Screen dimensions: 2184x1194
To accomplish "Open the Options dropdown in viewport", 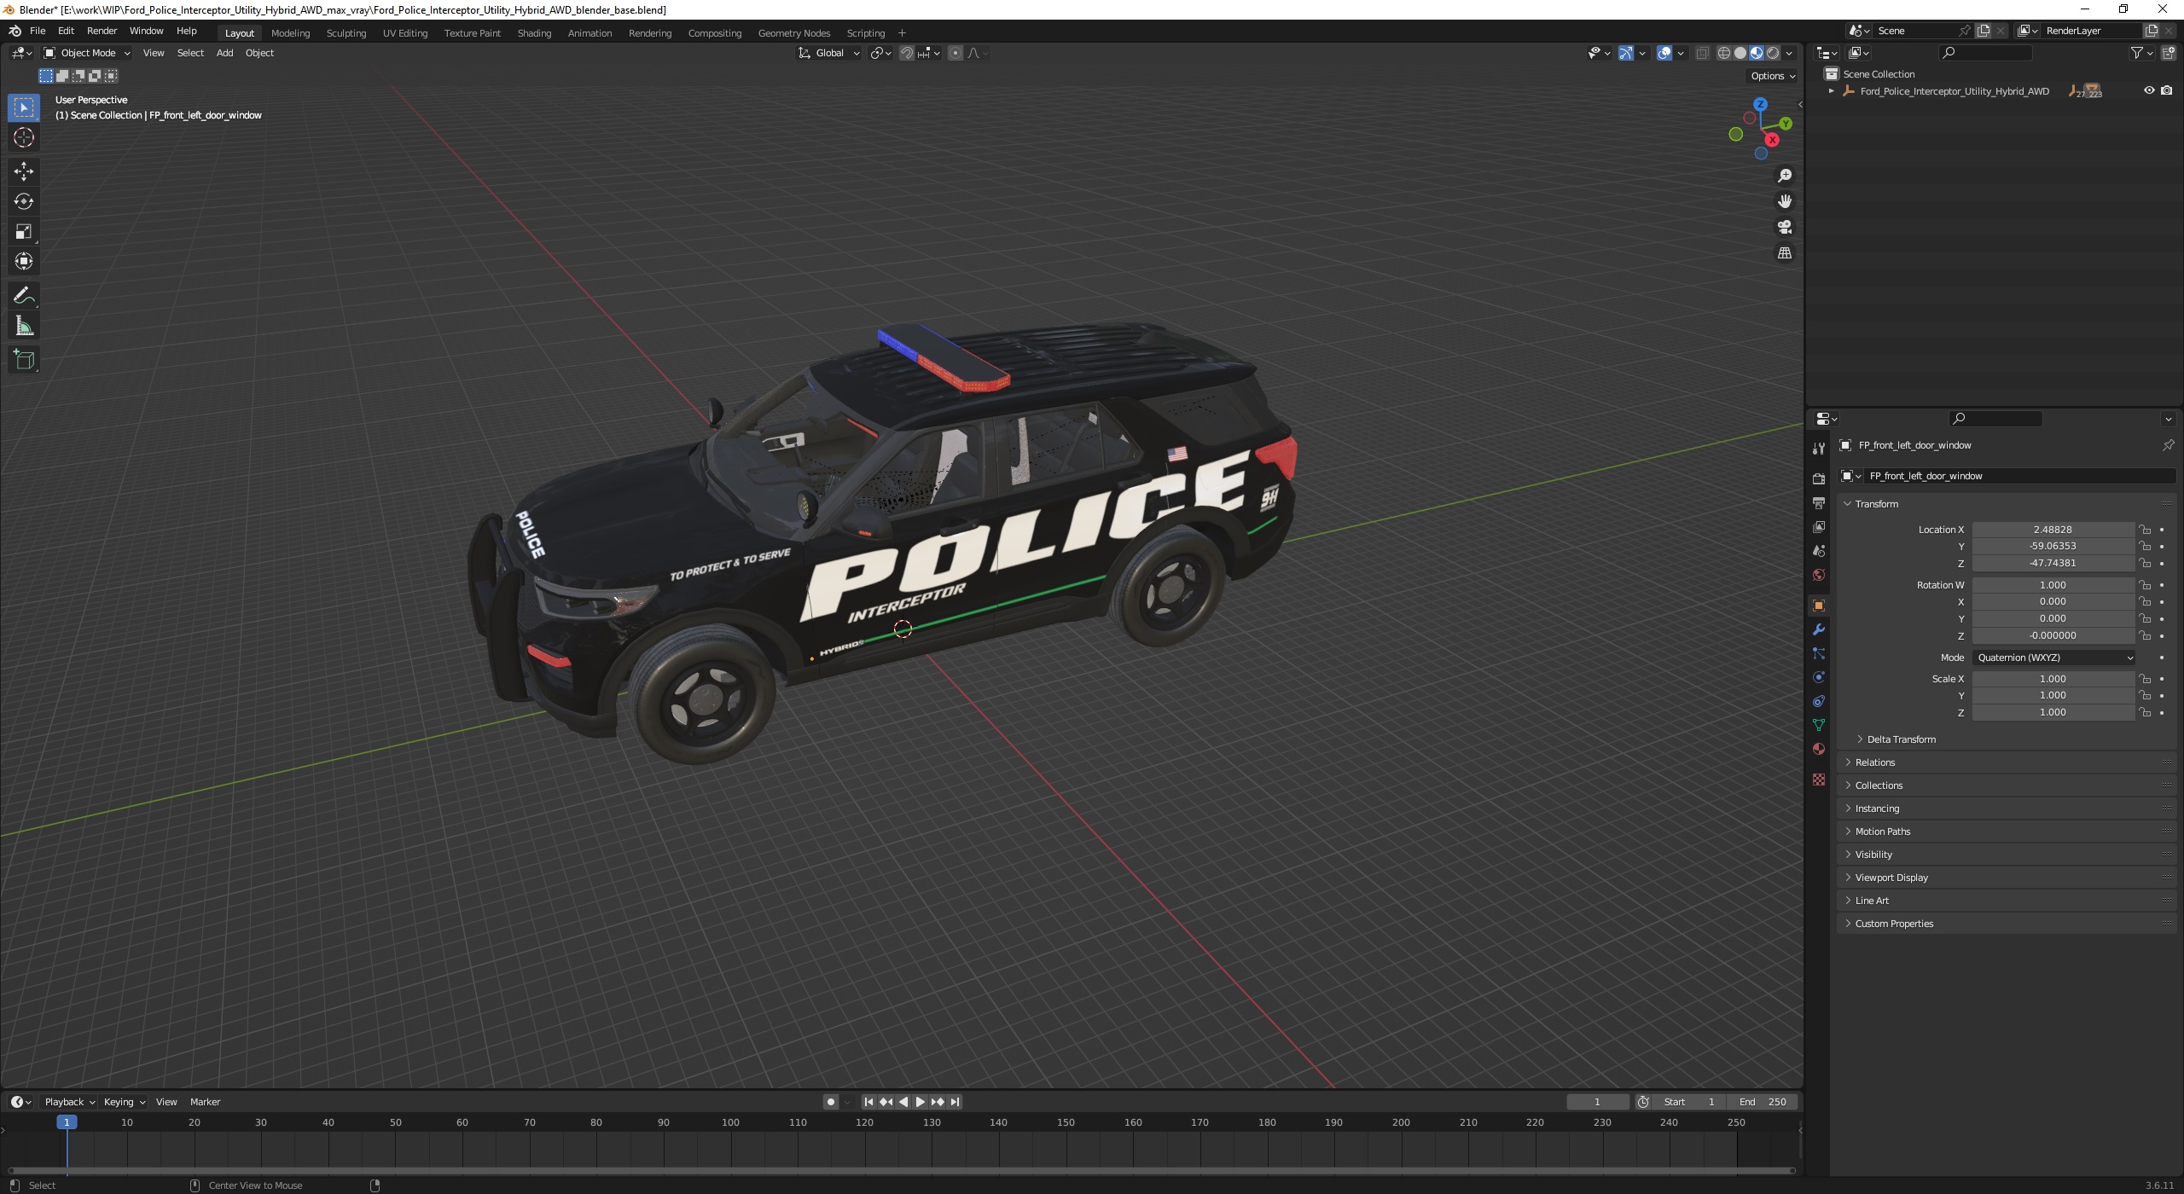I will pyautogui.click(x=1773, y=76).
